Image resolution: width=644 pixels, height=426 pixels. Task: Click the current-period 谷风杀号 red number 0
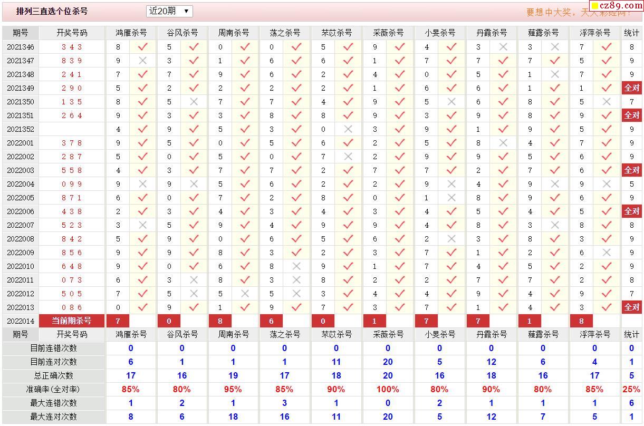coord(169,321)
